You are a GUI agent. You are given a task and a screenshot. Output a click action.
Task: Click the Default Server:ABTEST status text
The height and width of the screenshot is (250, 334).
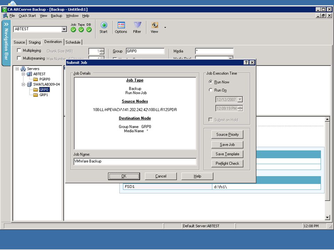[201, 226]
